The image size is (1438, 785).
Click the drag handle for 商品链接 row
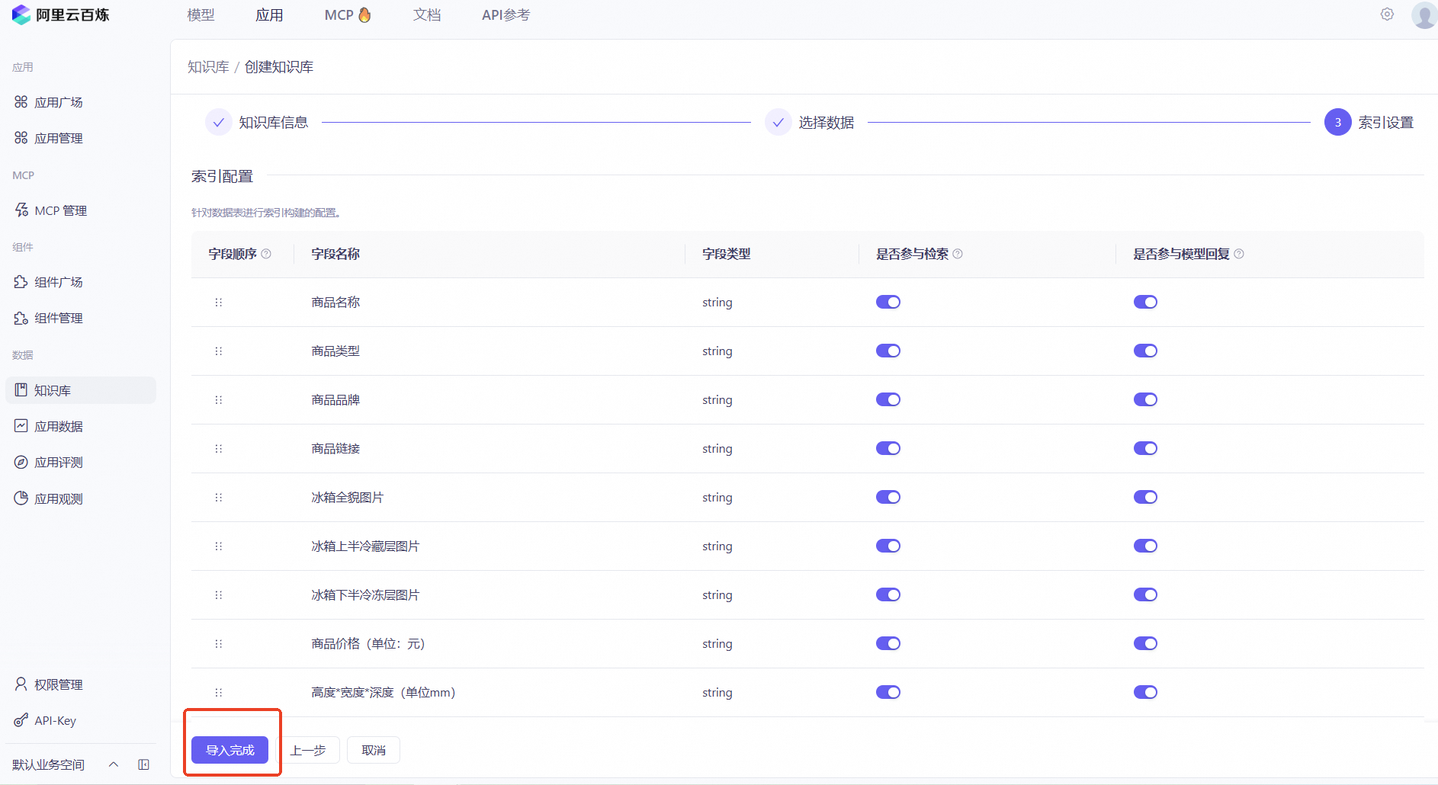pos(219,449)
